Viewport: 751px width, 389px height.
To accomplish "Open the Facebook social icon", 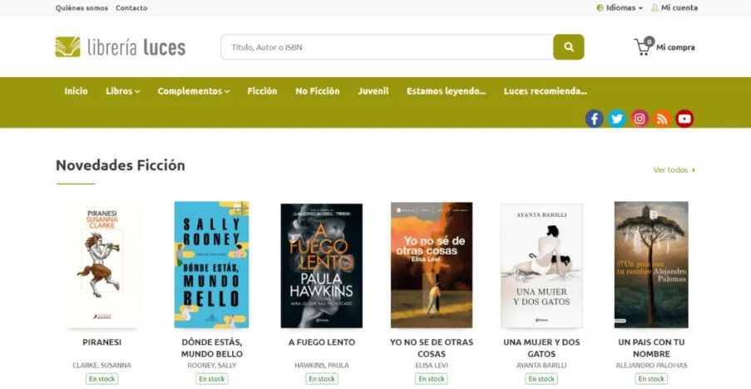I will point(594,118).
